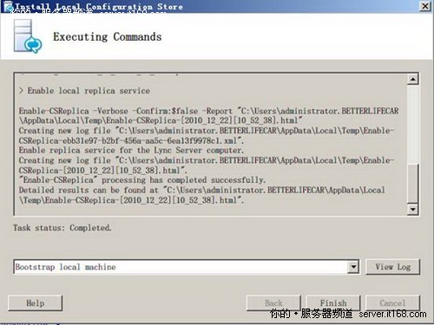Screen dimensions: 434x325
Task: Open the View Log button
Action: (392, 267)
